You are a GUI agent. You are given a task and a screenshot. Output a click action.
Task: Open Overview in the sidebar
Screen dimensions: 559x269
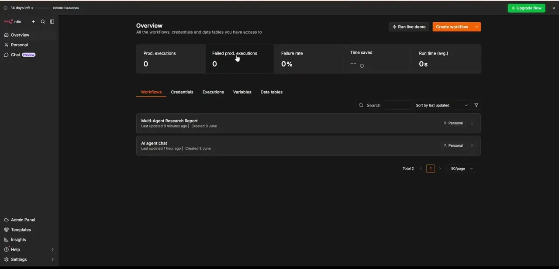(29, 35)
